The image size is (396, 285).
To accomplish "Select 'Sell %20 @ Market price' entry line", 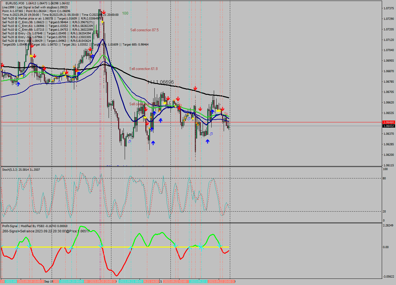I will pos(52,18).
